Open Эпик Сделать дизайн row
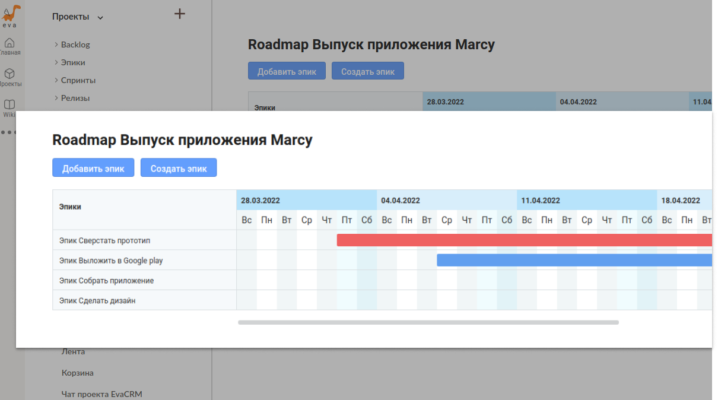Screen dimensions: 718x400 point(145,300)
